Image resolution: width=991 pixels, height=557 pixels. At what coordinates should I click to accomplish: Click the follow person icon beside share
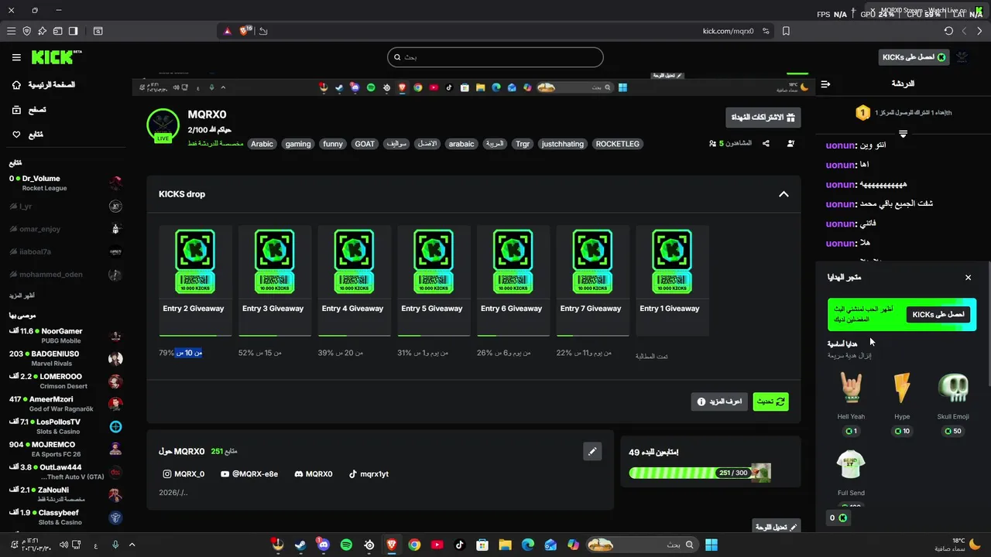pos(790,143)
